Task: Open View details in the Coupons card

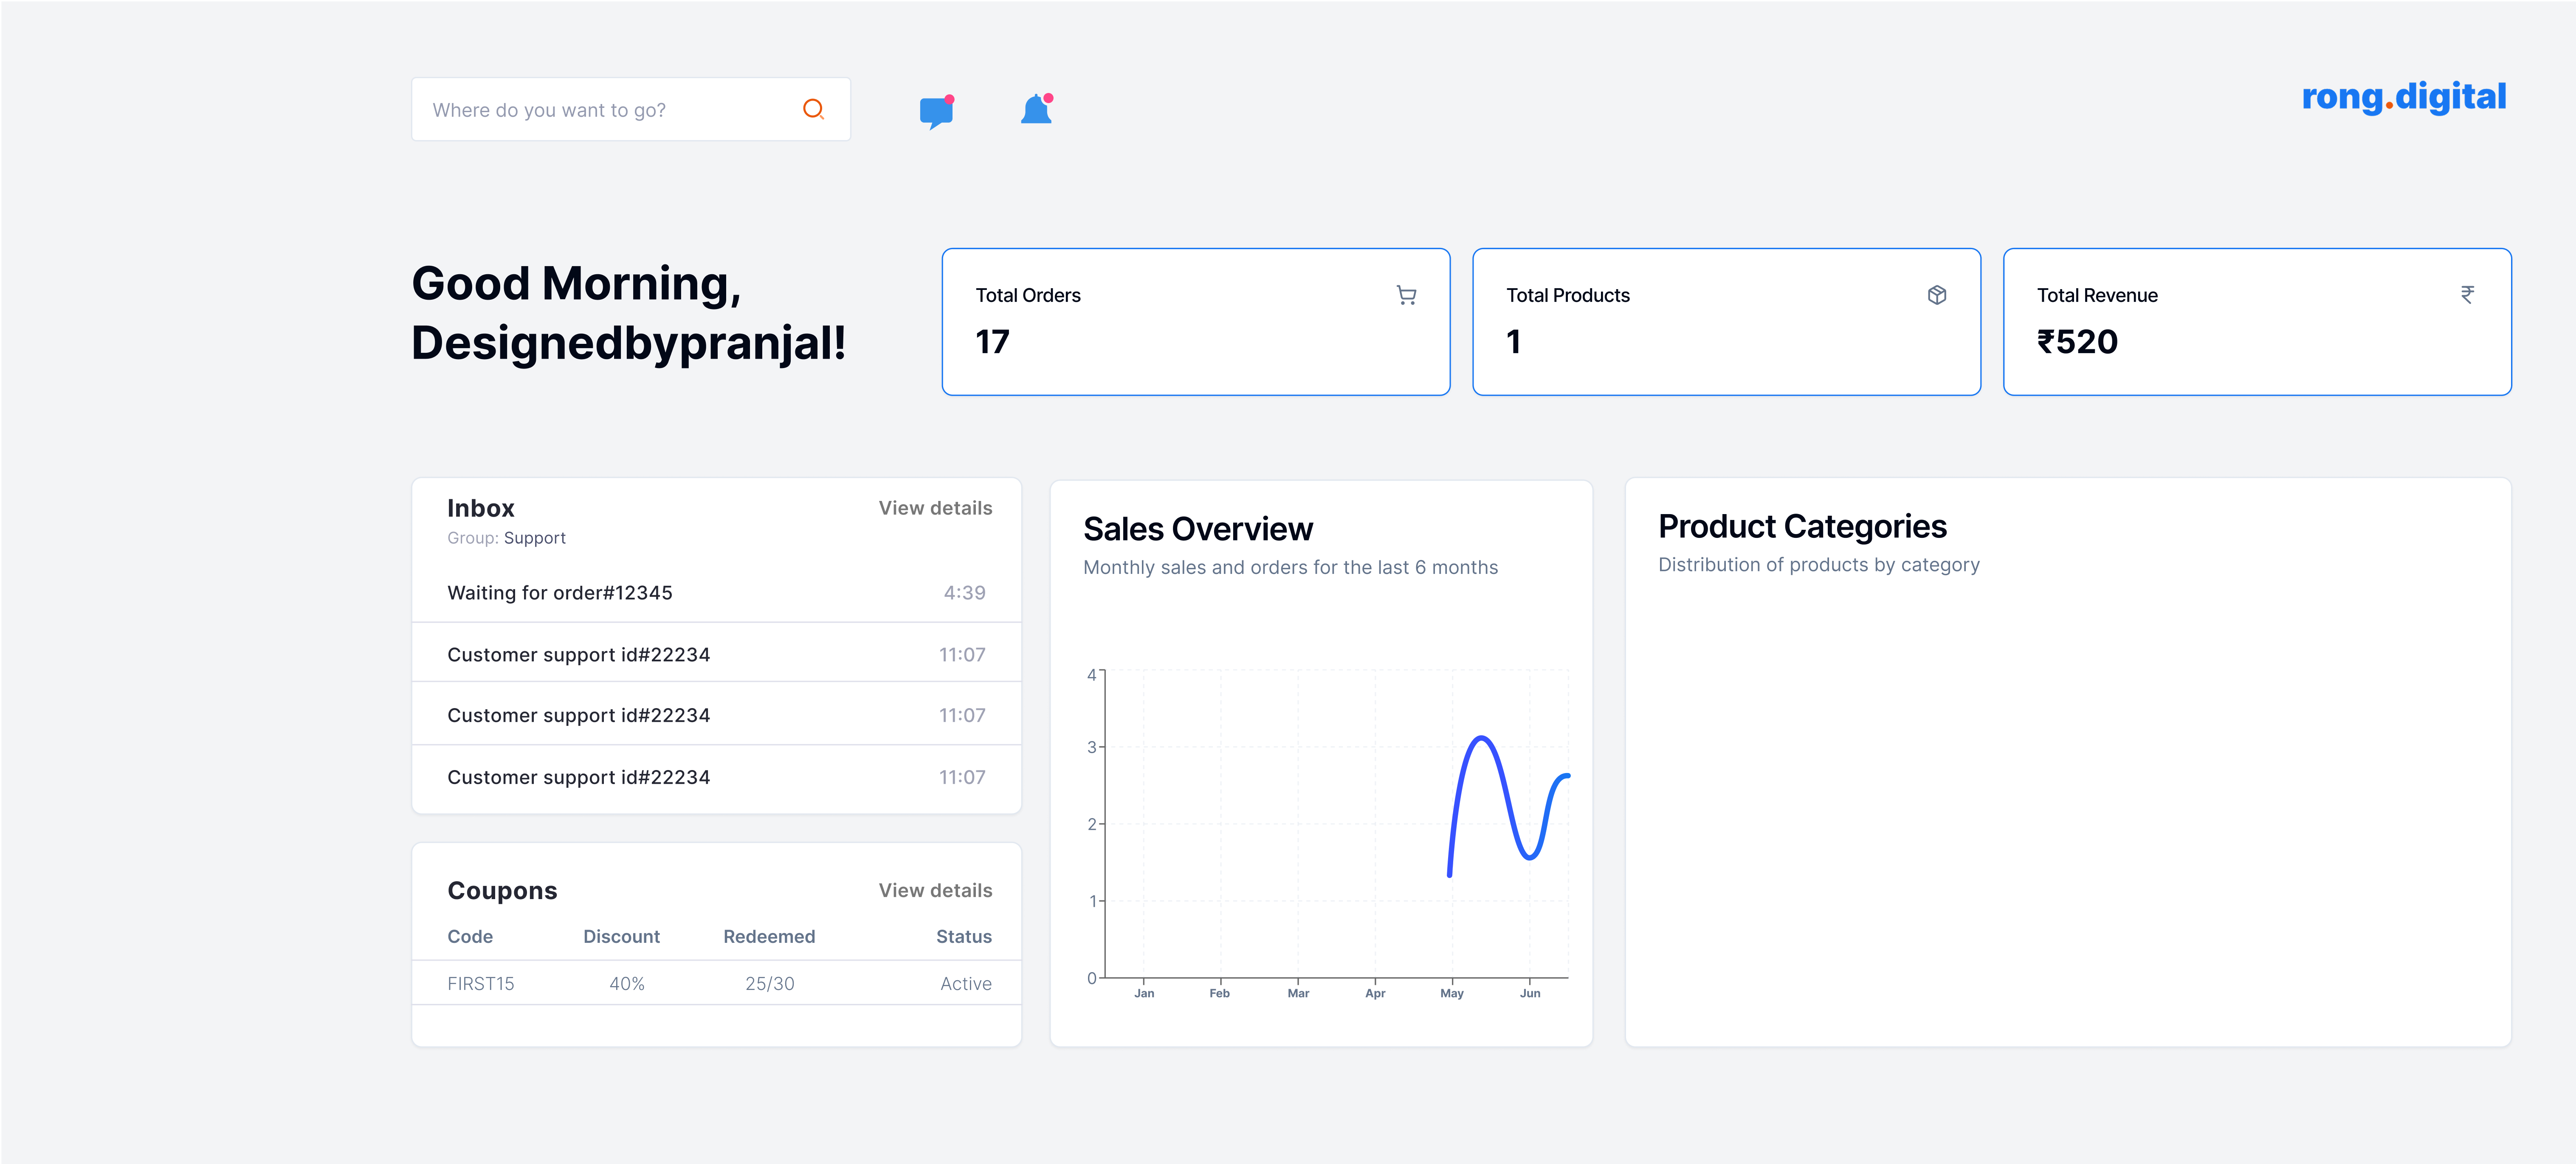Action: click(x=935, y=890)
